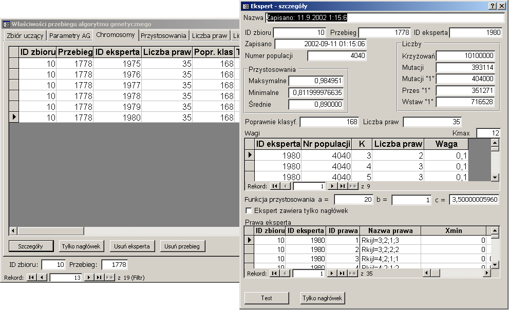Click Maksymalne przystosowanie field
This screenshot has height=310, width=509.
(x=316, y=81)
